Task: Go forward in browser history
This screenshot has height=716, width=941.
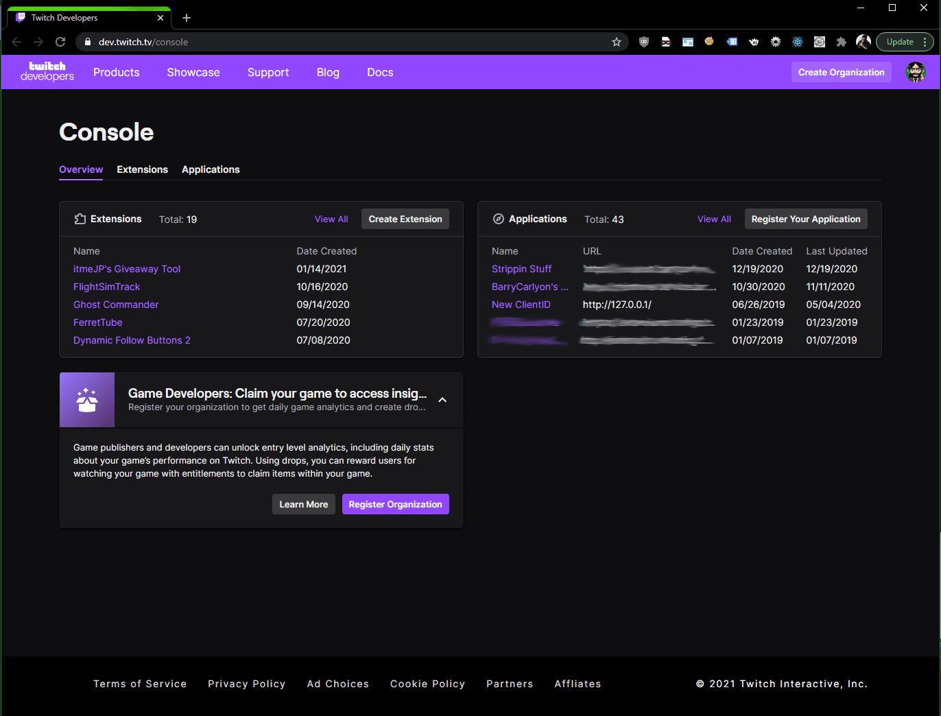Action: click(x=38, y=42)
